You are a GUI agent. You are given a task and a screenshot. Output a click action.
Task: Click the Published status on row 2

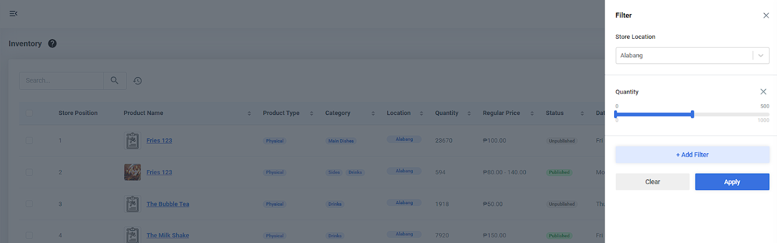coord(559,173)
